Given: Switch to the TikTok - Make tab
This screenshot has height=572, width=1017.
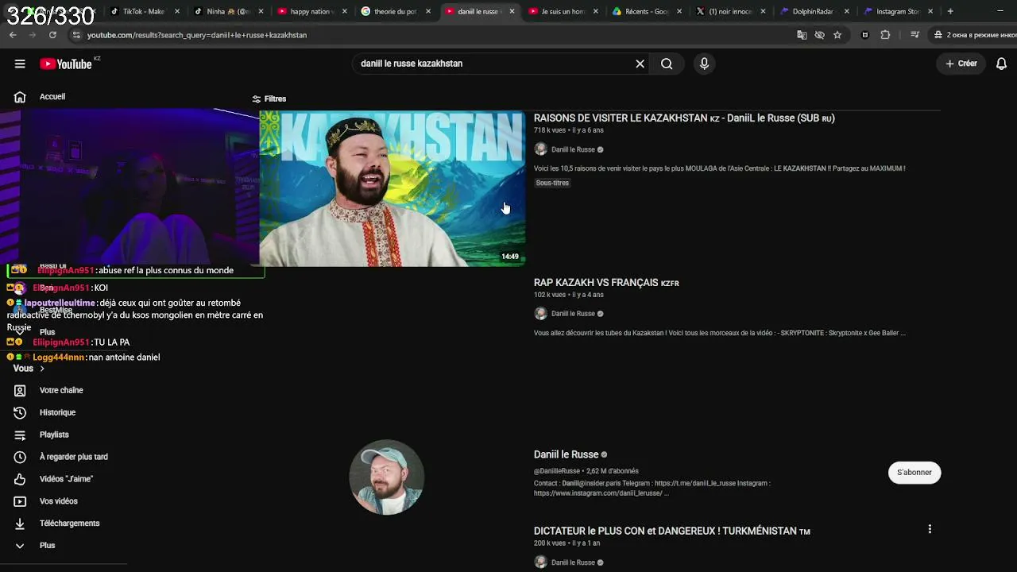Looking at the screenshot, I should click(143, 12).
